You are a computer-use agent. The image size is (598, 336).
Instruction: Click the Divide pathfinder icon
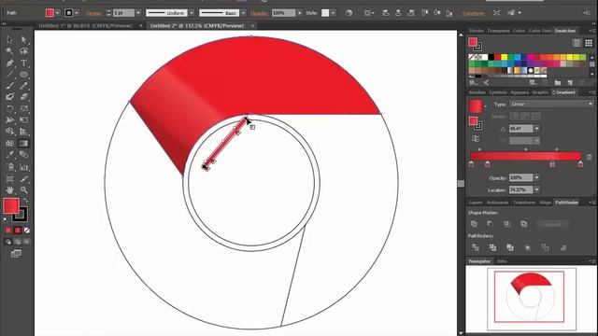pos(476,247)
